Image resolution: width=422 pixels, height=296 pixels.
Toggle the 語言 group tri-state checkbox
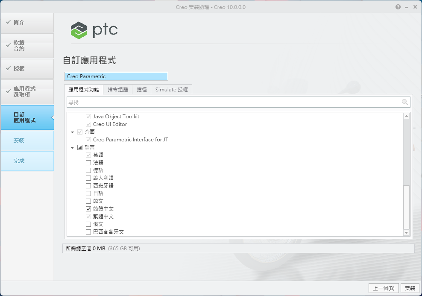[x=80, y=147]
